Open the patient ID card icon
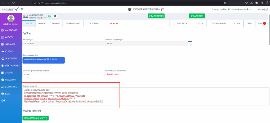Screen dimensions: 270x123 [x=26, y=16]
